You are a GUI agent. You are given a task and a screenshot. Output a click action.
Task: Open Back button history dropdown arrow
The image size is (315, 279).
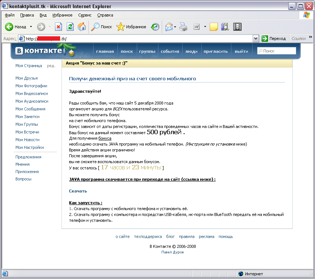coord(31,27)
